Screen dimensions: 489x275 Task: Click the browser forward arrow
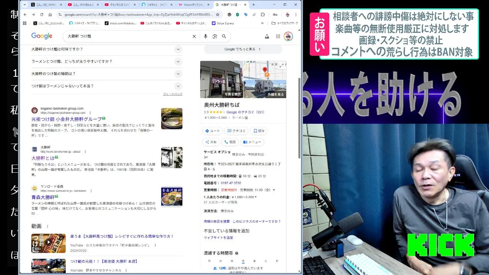[33, 15]
